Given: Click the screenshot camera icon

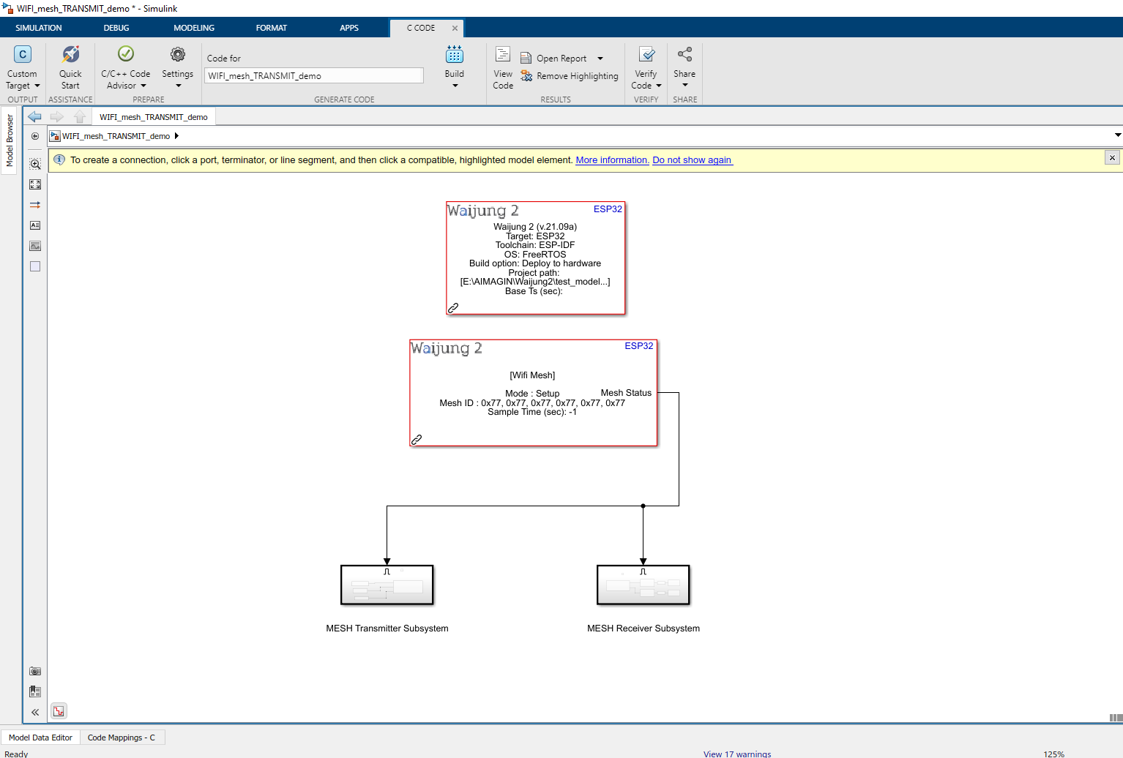Looking at the screenshot, I should coord(35,671).
